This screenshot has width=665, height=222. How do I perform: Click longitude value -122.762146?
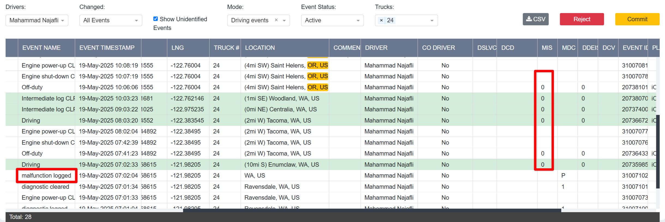click(187, 98)
